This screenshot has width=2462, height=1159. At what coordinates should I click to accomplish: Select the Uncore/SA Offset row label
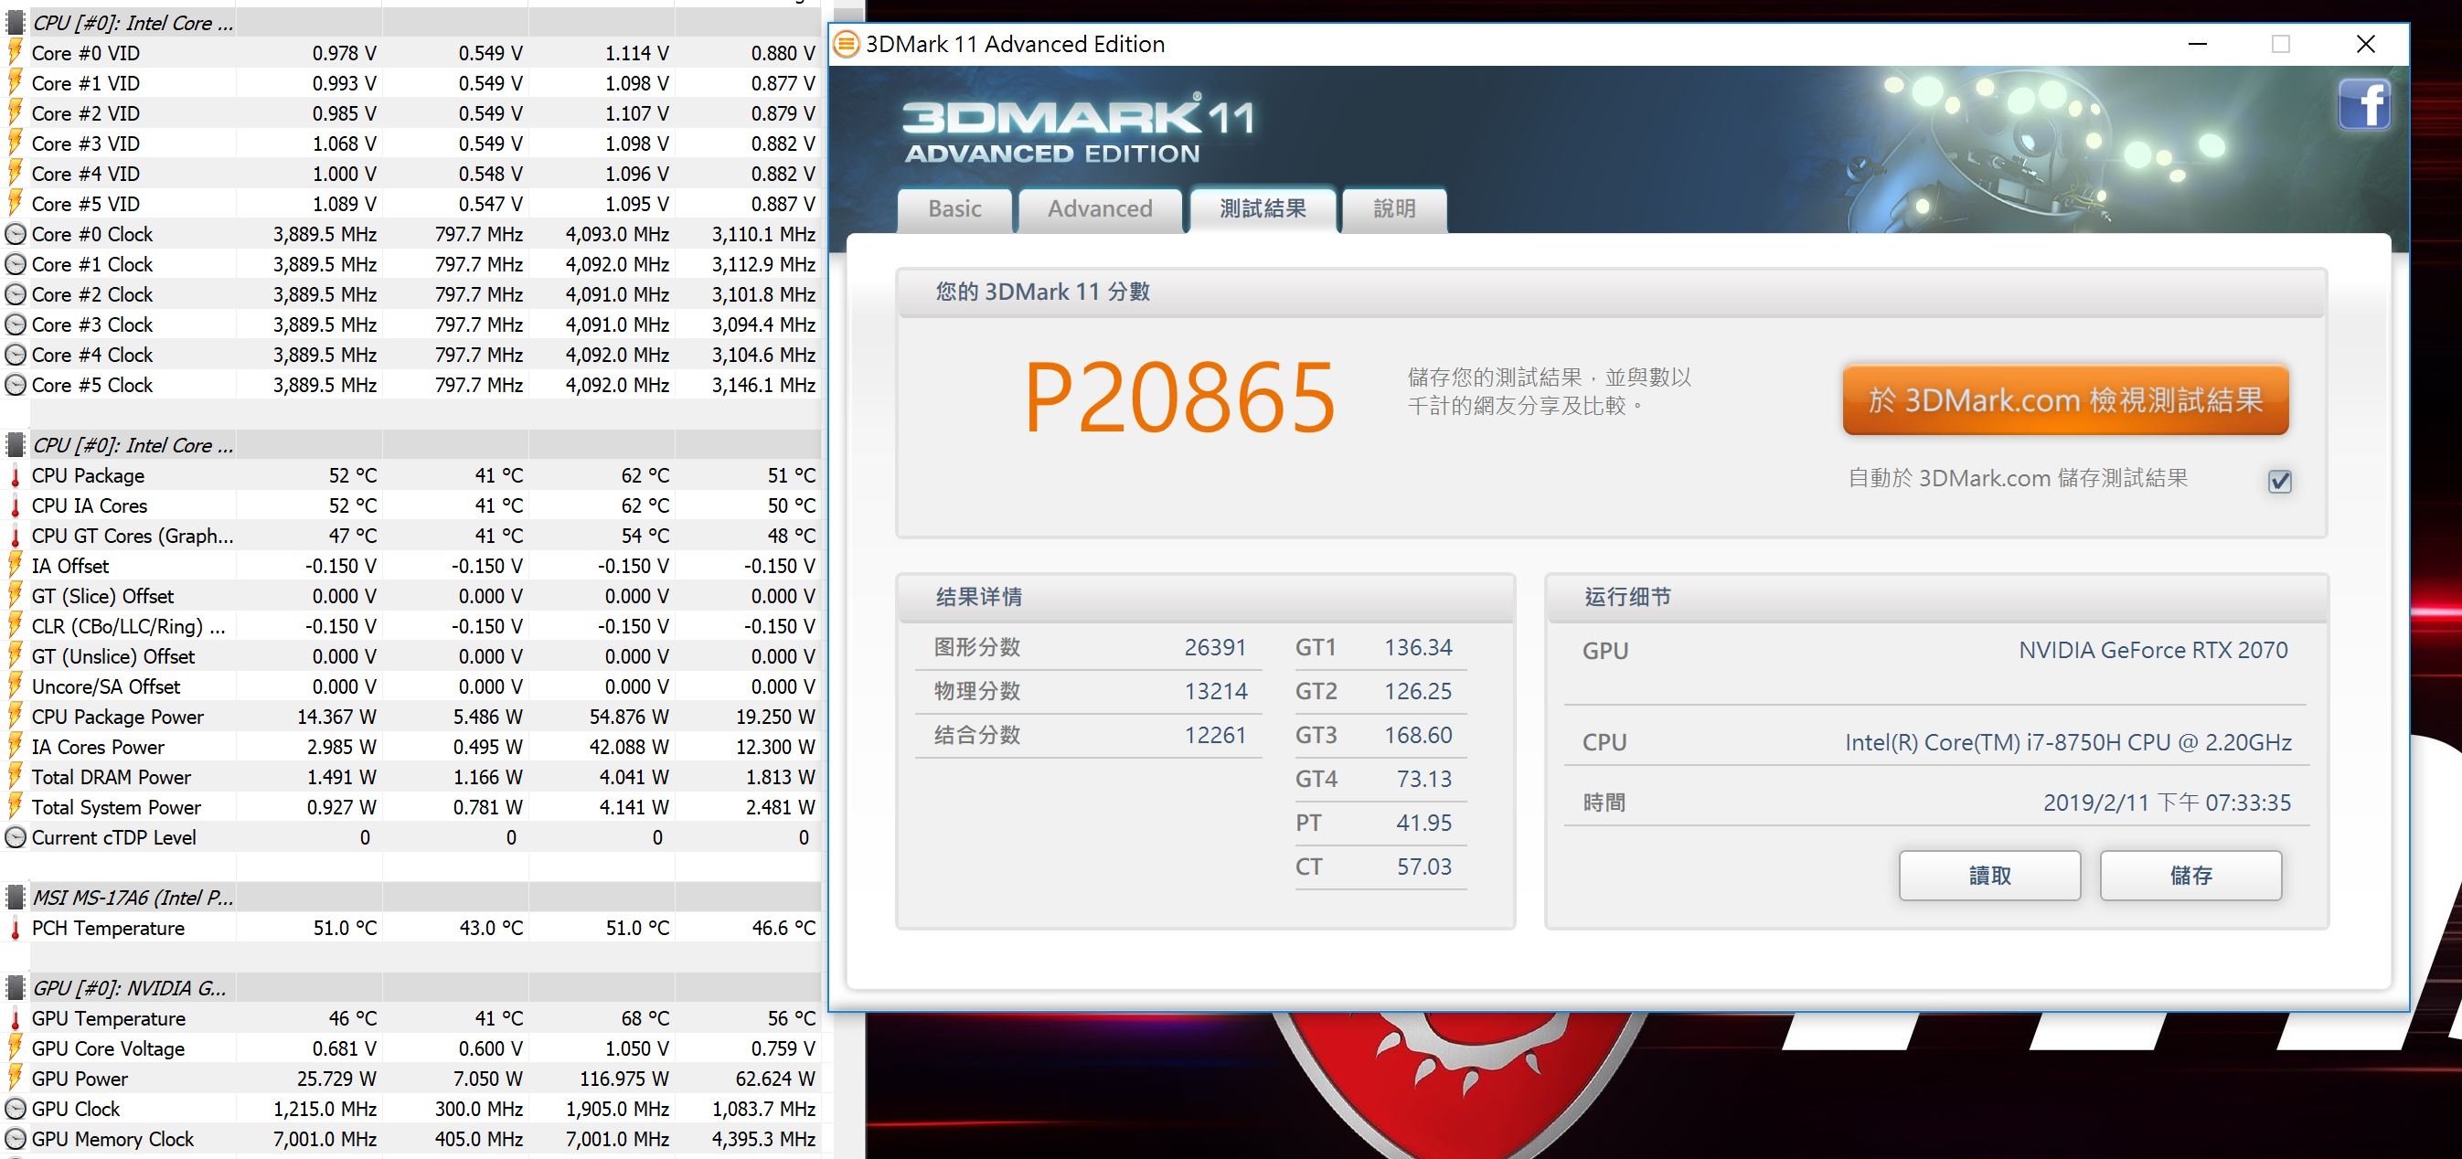(105, 687)
